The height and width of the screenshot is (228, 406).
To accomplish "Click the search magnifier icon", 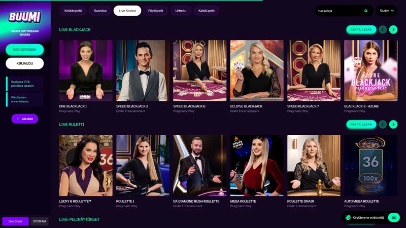I will click(x=366, y=11).
